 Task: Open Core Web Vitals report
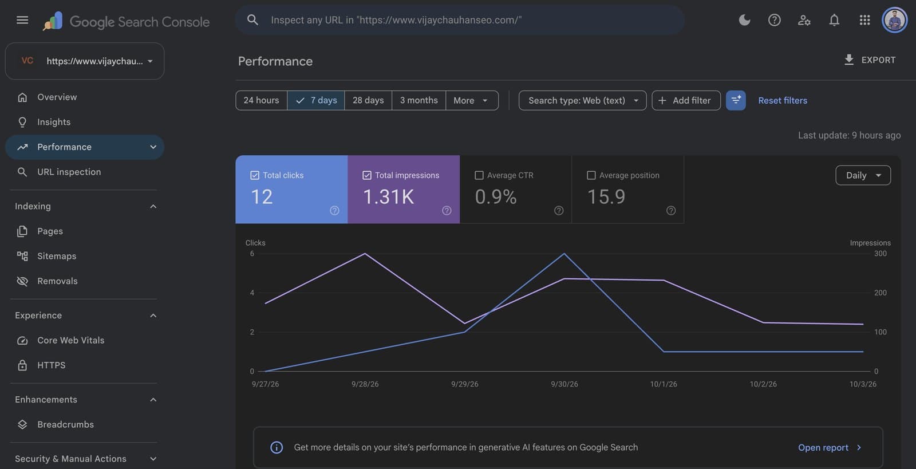tap(85, 341)
